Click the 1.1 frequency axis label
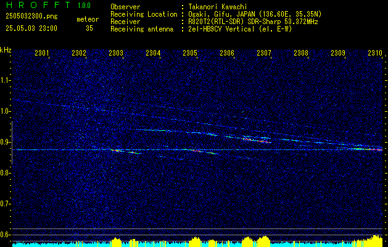Screen dimensions: 388x247 coord(5,80)
